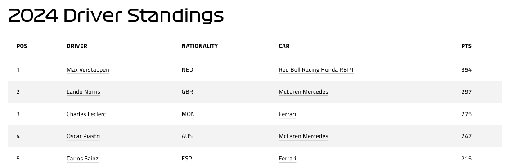
Task: Open Max Verstappen driver link
Action: [88, 70]
